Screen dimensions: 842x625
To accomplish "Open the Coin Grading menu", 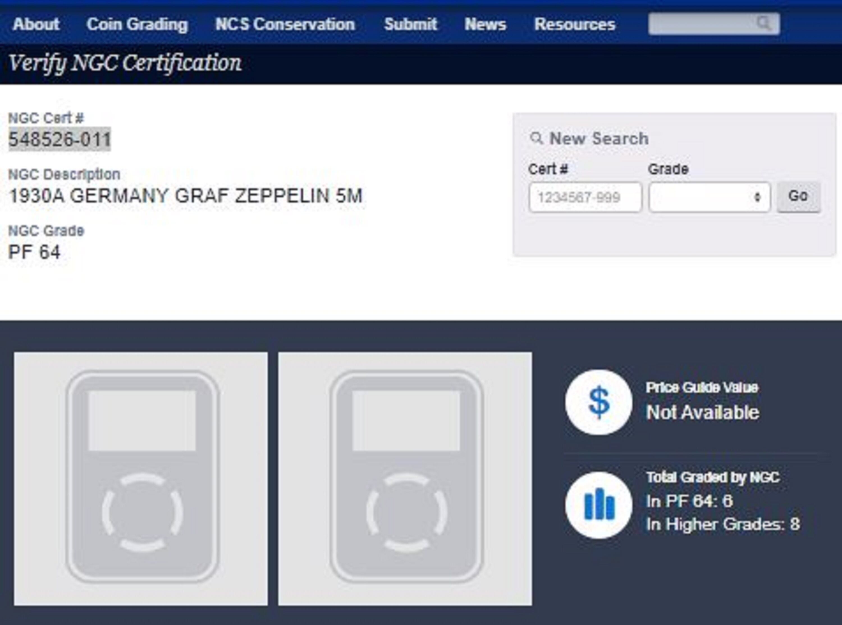I will point(137,24).
